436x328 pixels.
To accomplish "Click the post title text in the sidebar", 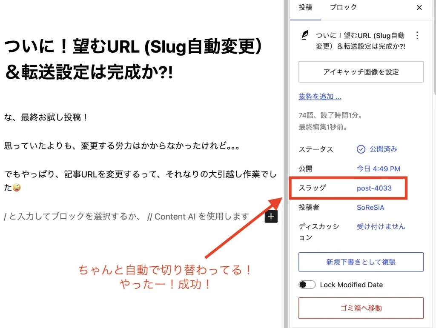I will click(x=360, y=41).
